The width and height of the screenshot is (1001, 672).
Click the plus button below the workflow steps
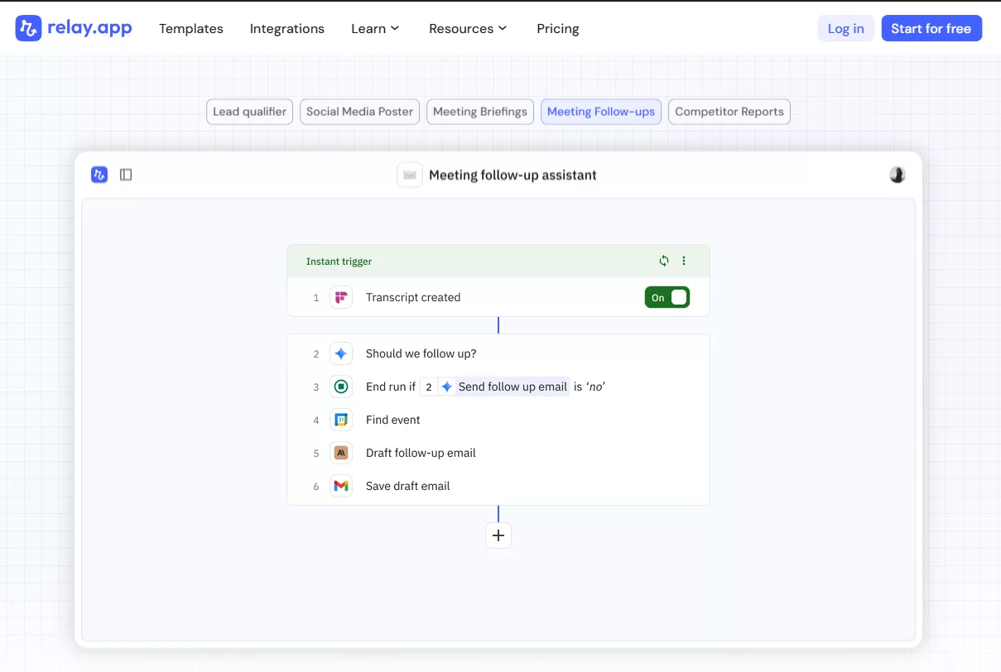[498, 535]
